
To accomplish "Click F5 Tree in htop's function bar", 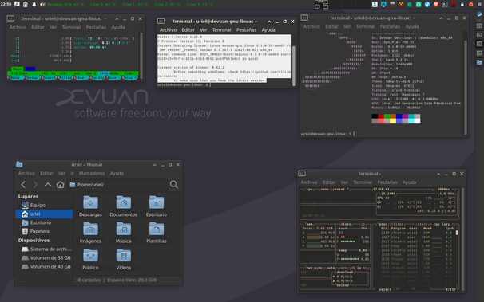I will tap(79, 78).
